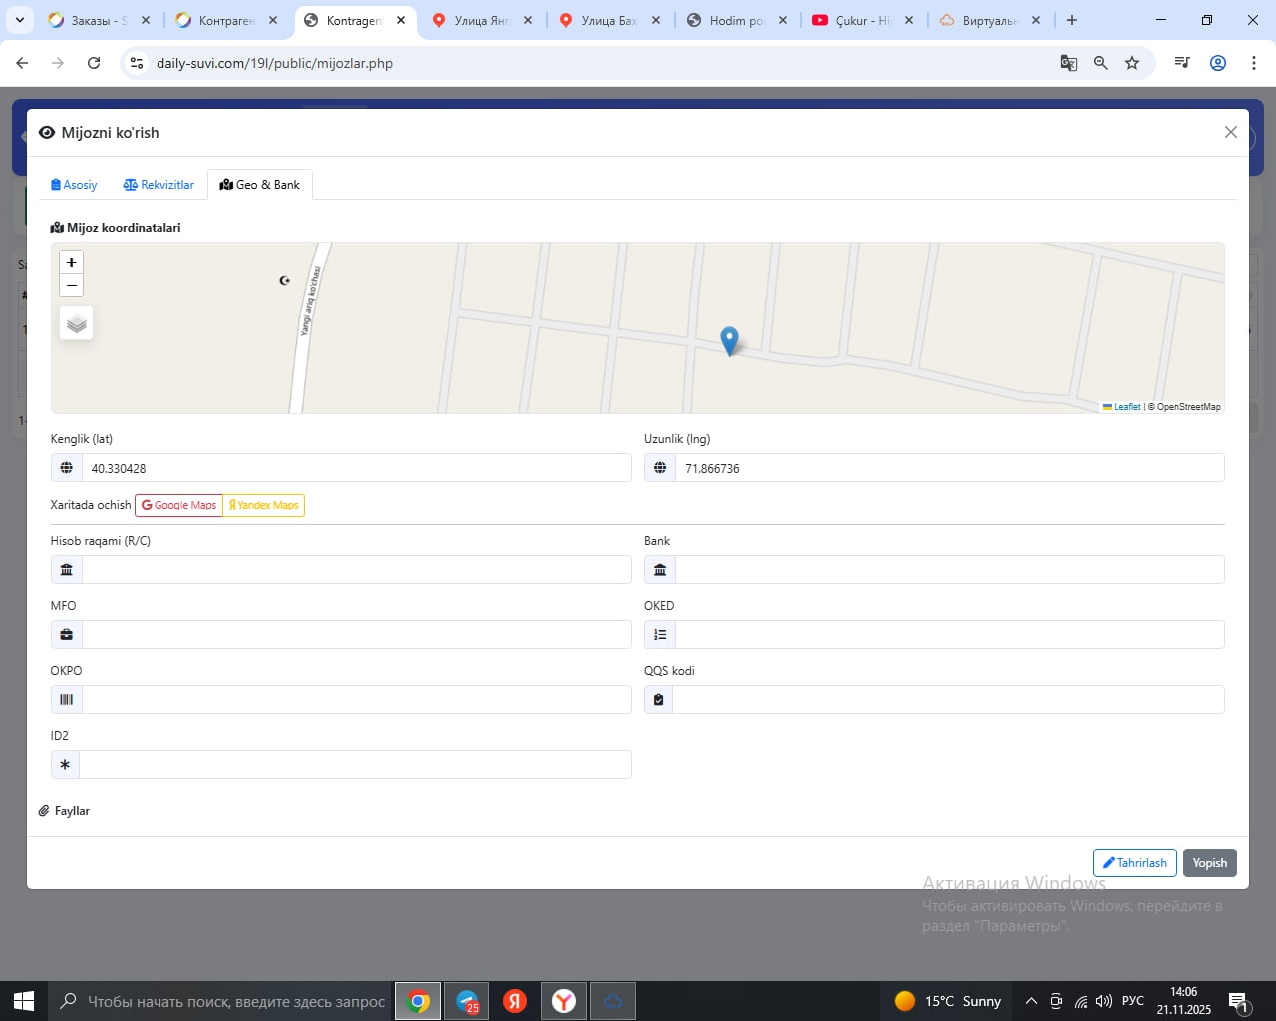Open location in Google Maps

179,506
